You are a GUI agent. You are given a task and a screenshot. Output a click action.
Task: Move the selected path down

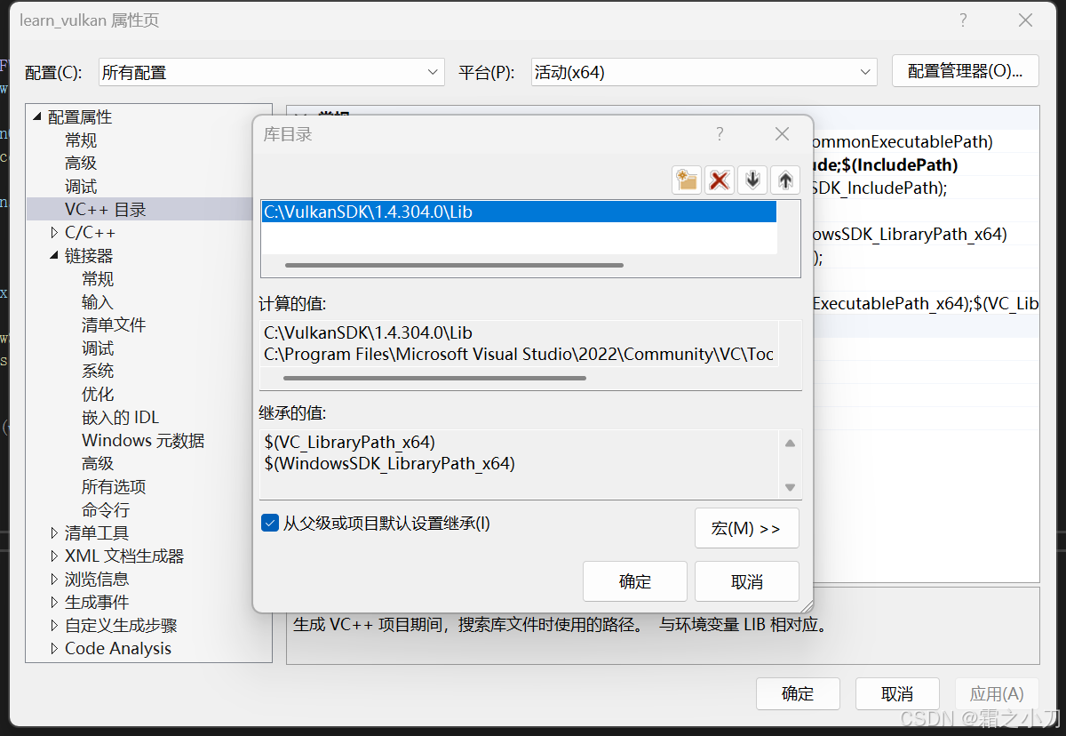(752, 180)
